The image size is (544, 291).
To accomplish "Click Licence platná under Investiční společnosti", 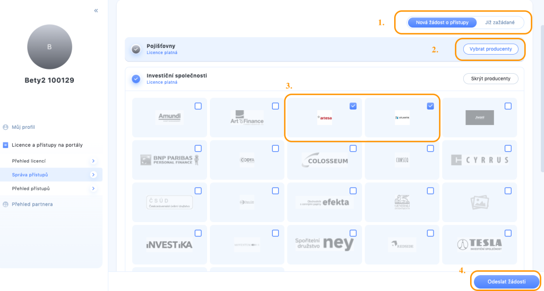I will (162, 82).
